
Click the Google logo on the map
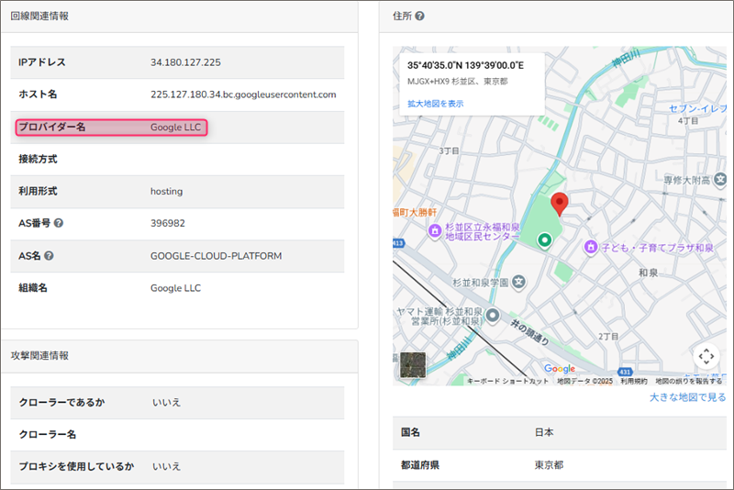pyautogui.click(x=559, y=369)
